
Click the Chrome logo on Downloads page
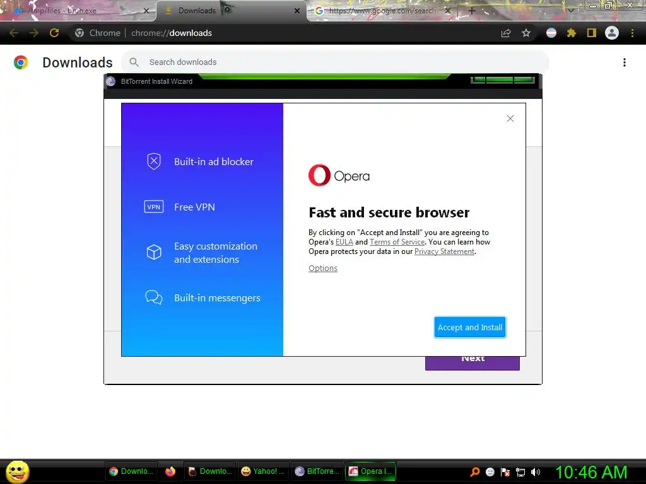[x=21, y=62]
